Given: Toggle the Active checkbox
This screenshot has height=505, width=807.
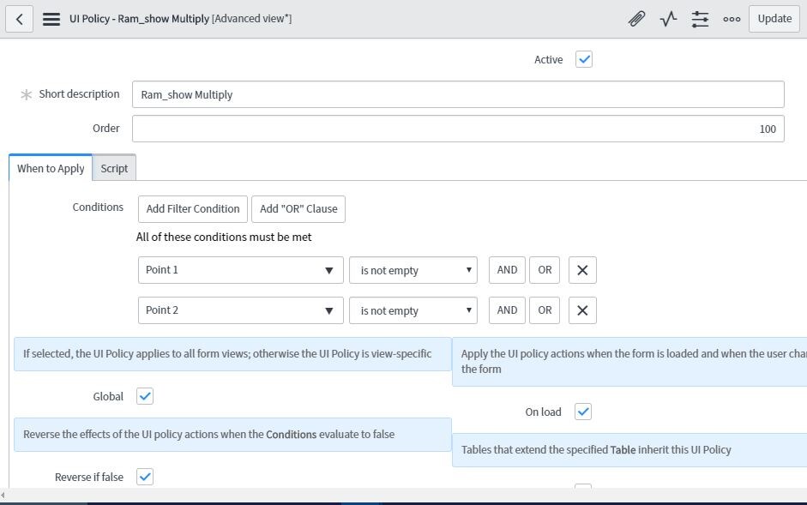Looking at the screenshot, I should tap(584, 59).
